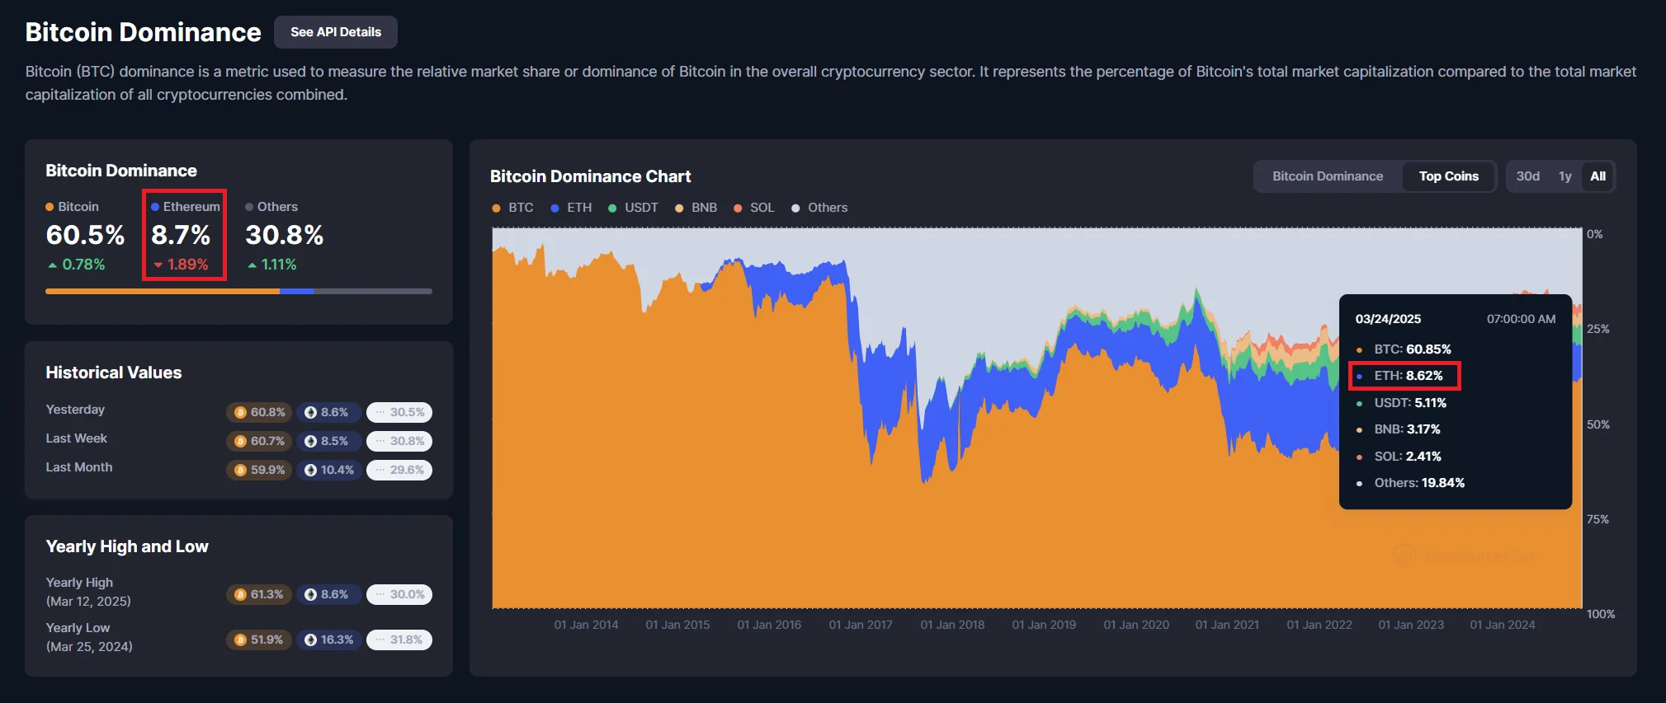Click the dominance proportion bar
The height and width of the screenshot is (703, 1666).
pyautogui.click(x=238, y=291)
